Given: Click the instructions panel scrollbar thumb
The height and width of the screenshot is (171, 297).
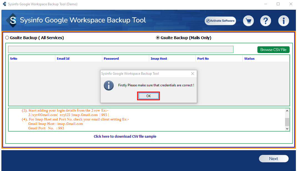Looking at the screenshot, I should tap(287, 121).
